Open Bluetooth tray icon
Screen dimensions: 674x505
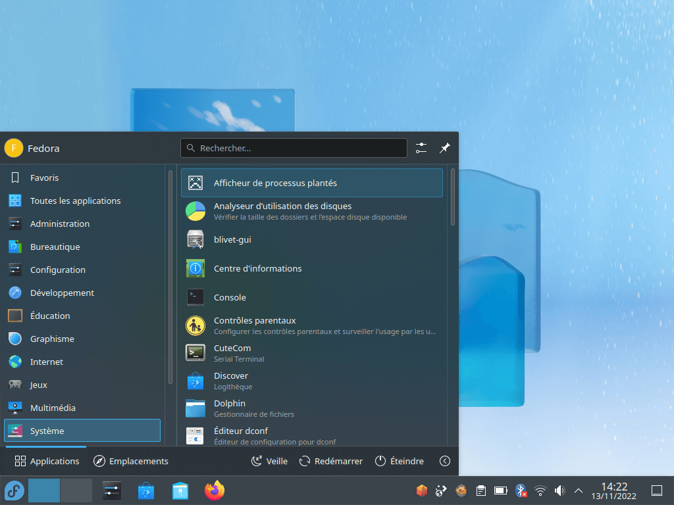point(521,491)
